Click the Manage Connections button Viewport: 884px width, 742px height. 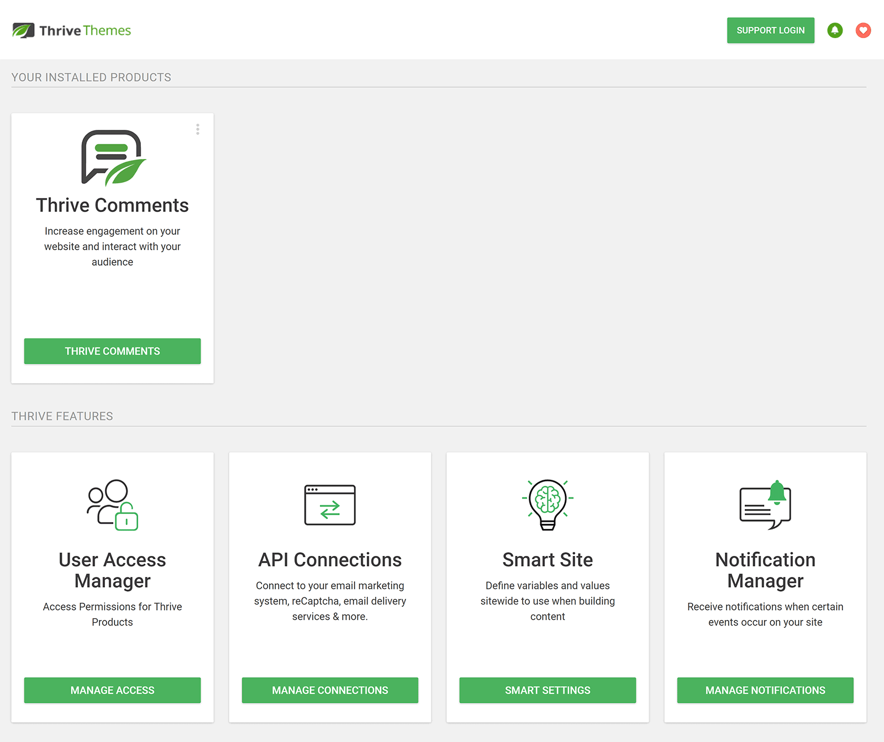click(x=330, y=690)
